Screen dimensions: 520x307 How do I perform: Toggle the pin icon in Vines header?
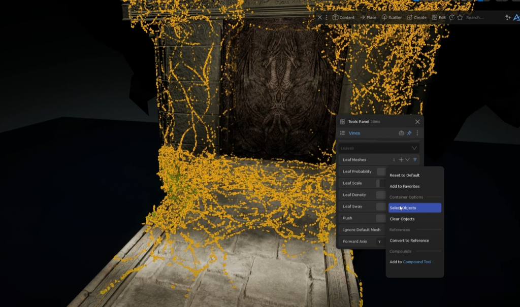(x=409, y=133)
